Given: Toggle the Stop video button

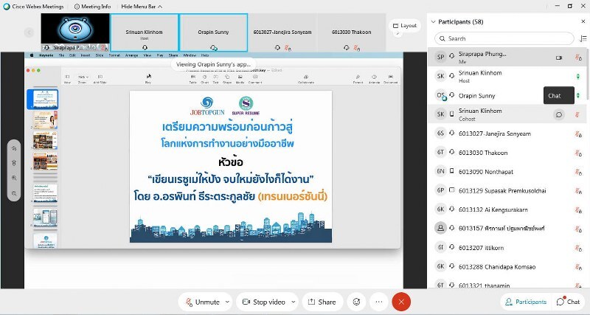Looking at the screenshot, I should [264, 302].
